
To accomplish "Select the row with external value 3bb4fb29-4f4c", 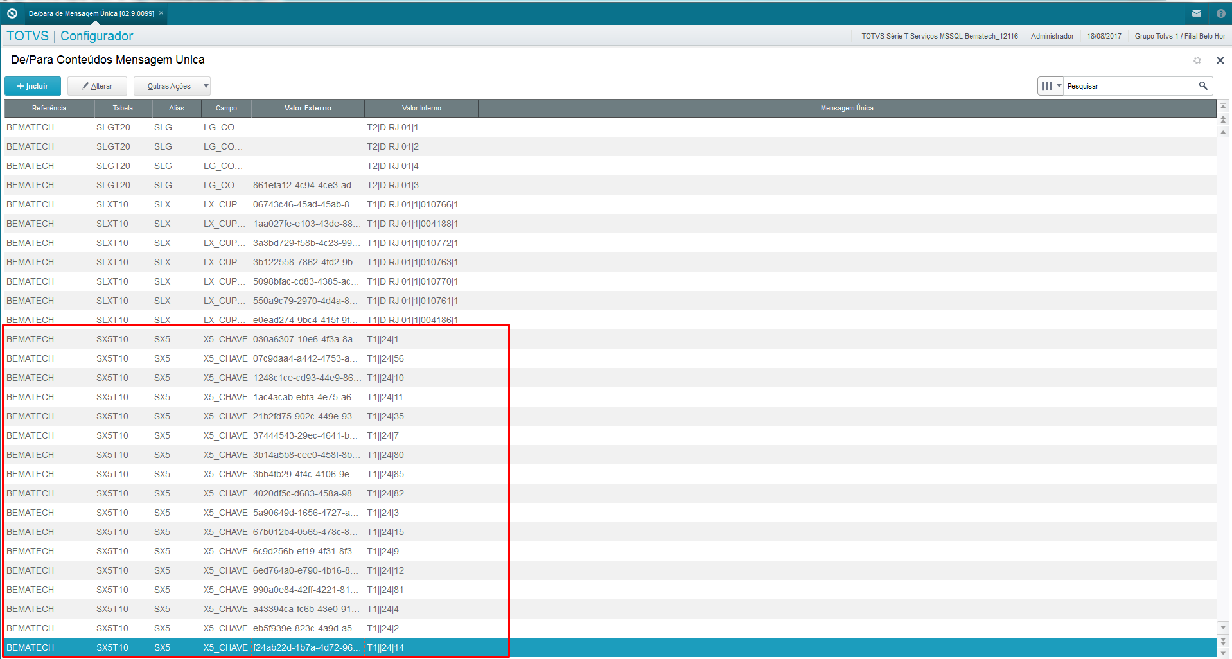I will [610, 474].
